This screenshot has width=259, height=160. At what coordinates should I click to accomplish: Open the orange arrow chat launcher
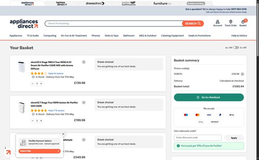[8, 152]
